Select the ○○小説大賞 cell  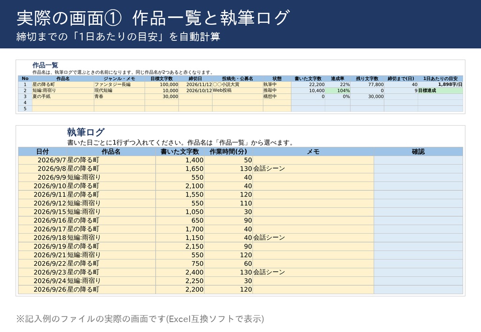point(237,84)
